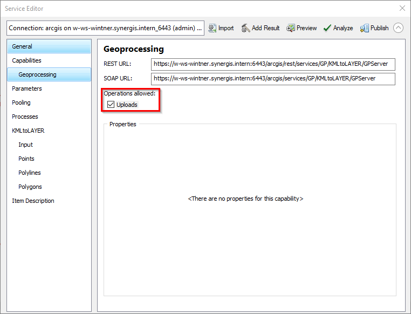Click the Import toolbar icon

[213, 28]
